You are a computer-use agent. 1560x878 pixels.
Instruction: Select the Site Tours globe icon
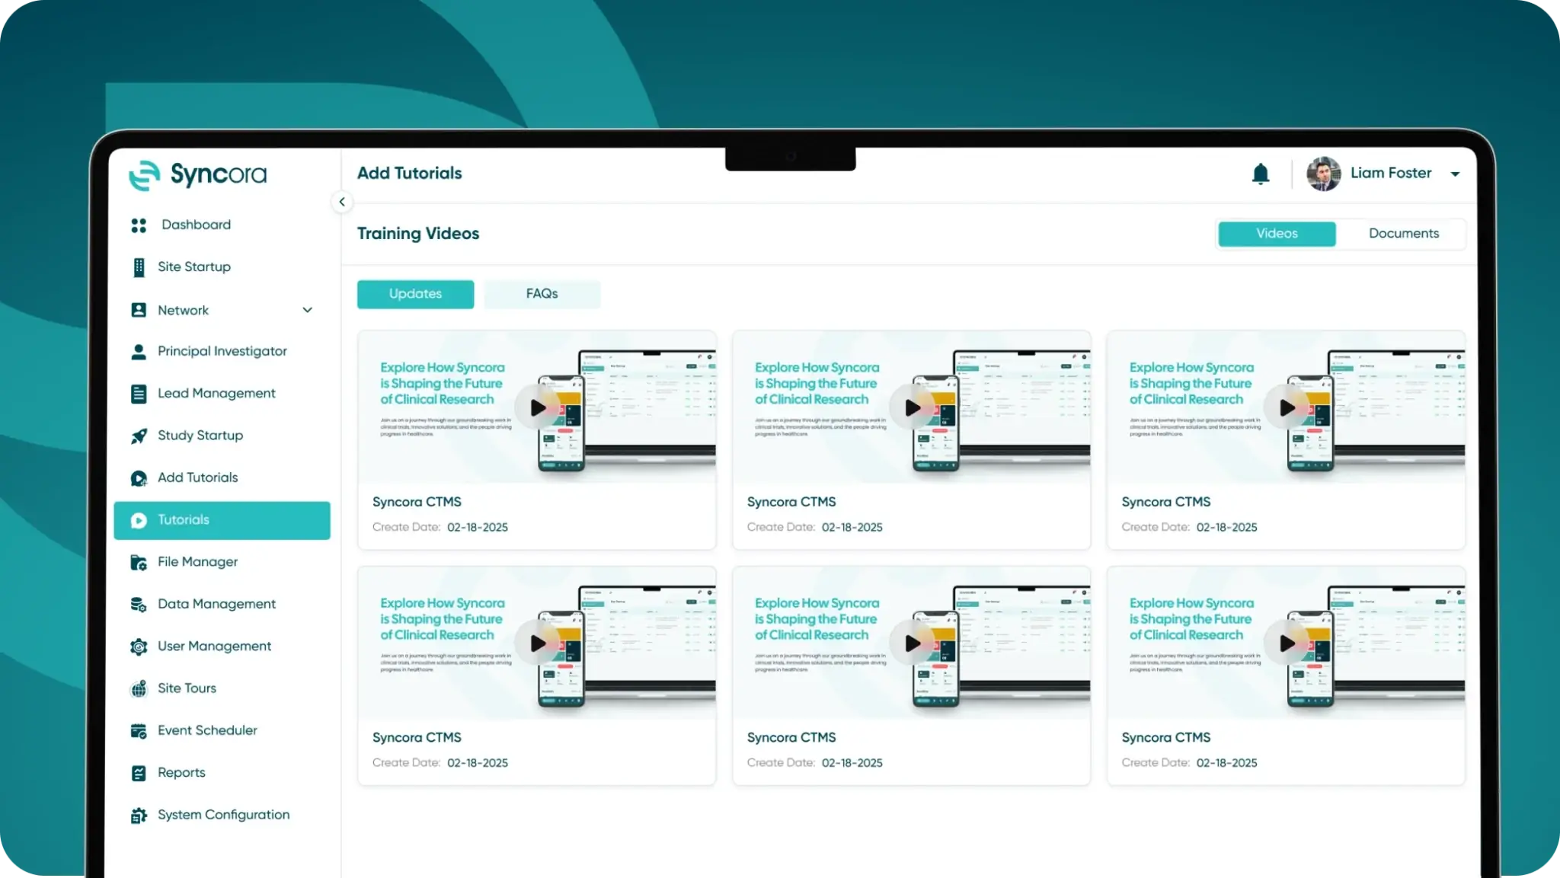[x=139, y=688]
